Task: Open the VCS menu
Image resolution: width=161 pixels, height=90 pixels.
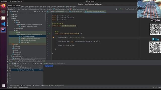Action: [x=49, y=7]
